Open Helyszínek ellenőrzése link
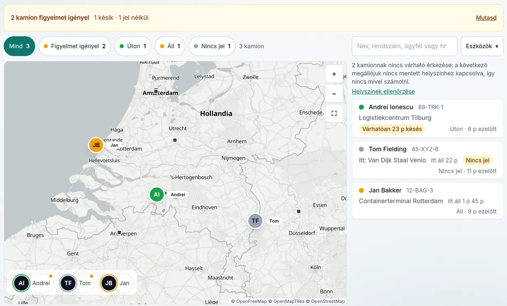Viewport: 507px width, 306px height. tap(383, 91)
